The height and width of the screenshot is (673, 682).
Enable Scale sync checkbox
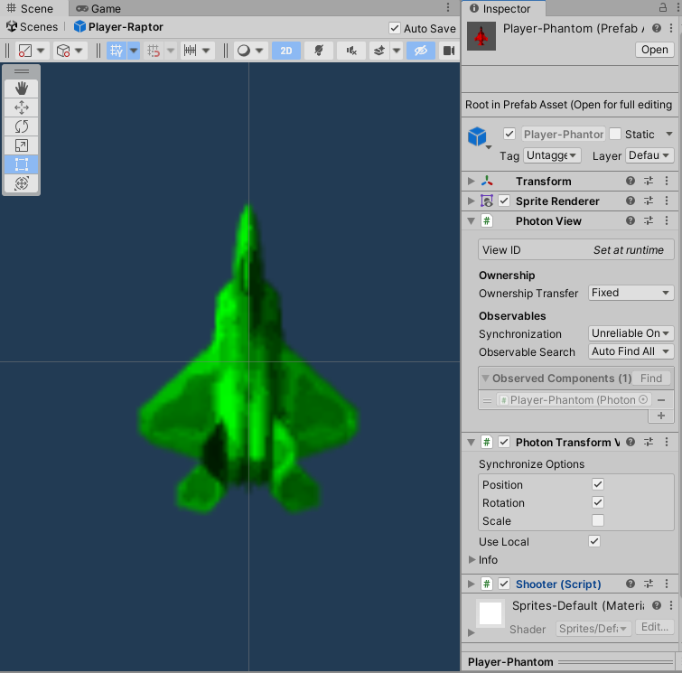click(x=598, y=520)
